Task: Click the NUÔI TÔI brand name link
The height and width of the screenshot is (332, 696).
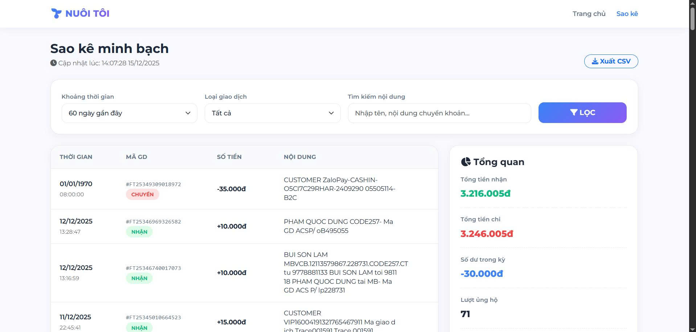Action: point(87,13)
